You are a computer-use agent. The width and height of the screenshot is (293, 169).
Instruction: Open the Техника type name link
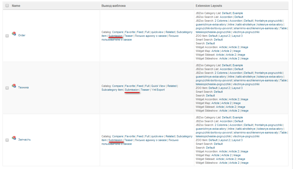(x=23, y=88)
